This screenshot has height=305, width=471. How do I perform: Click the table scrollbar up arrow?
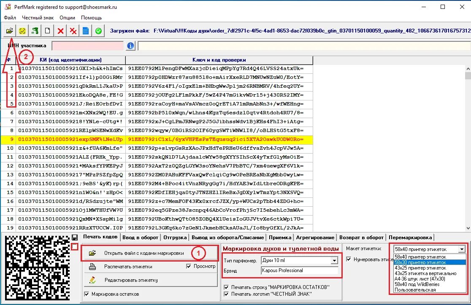pyautogui.click(x=468, y=69)
